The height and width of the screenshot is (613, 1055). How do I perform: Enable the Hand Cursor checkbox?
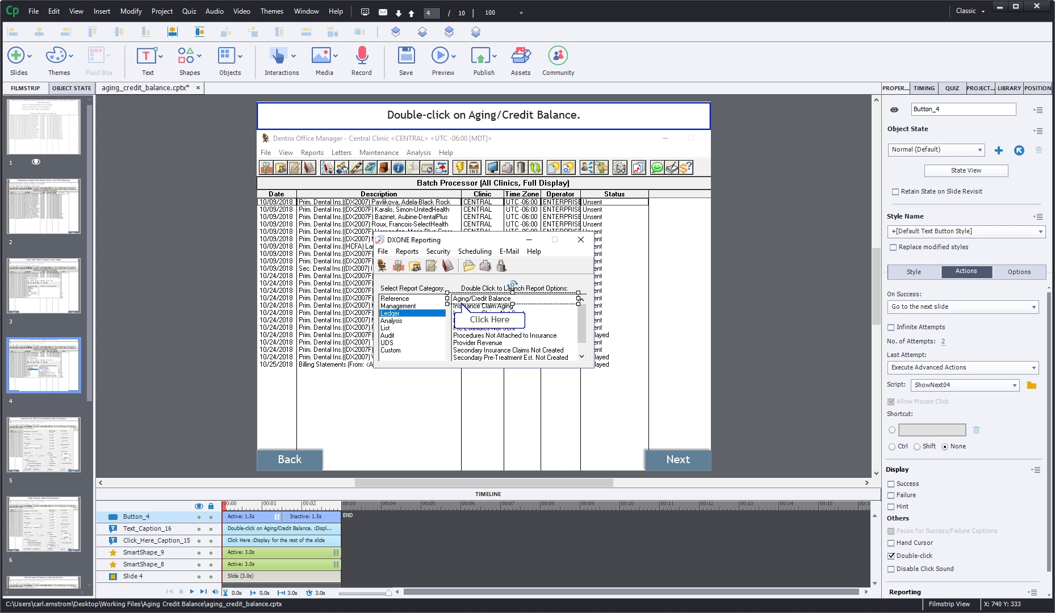891,543
